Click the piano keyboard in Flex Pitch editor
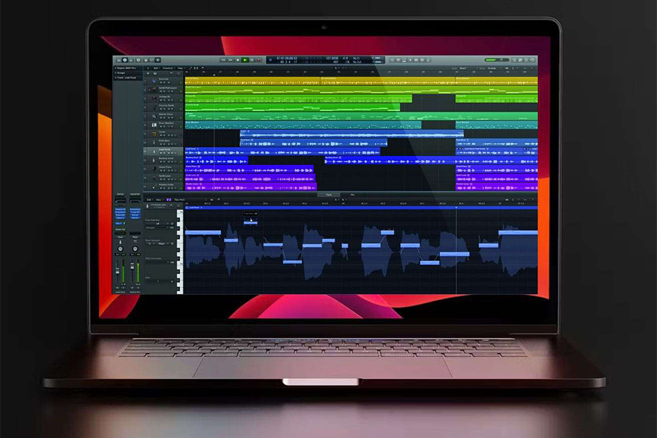The width and height of the screenshot is (657, 438). pyautogui.click(x=180, y=251)
